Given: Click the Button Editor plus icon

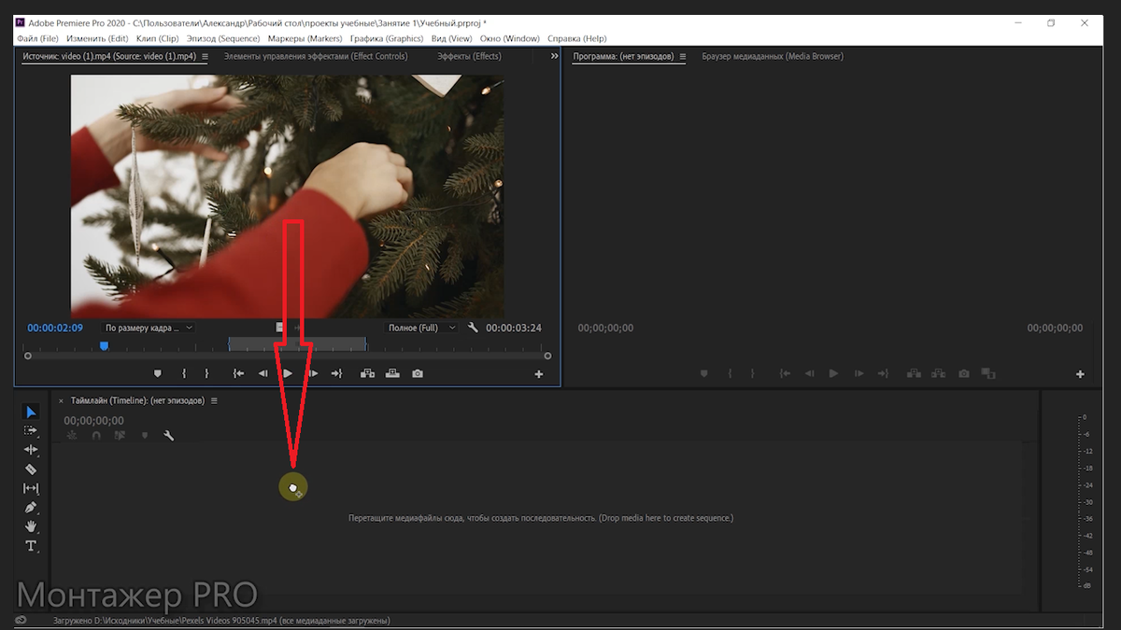Looking at the screenshot, I should pos(539,372).
